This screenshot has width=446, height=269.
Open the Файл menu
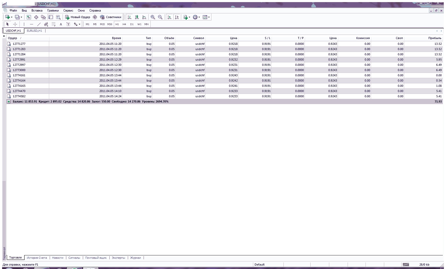click(13, 10)
